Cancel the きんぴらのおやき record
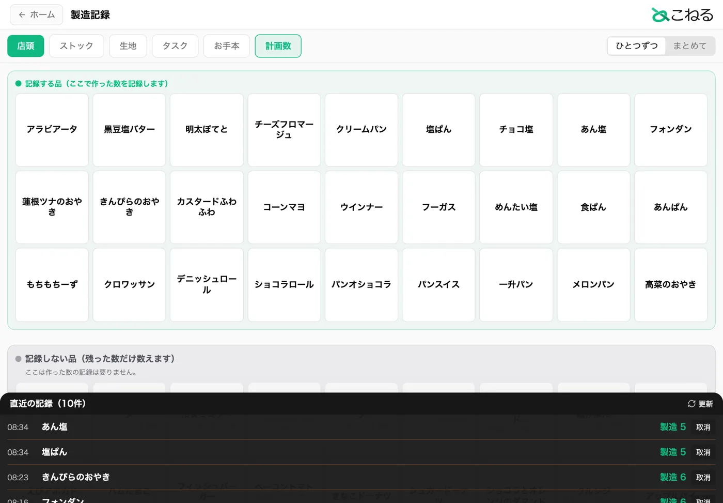 (703, 477)
